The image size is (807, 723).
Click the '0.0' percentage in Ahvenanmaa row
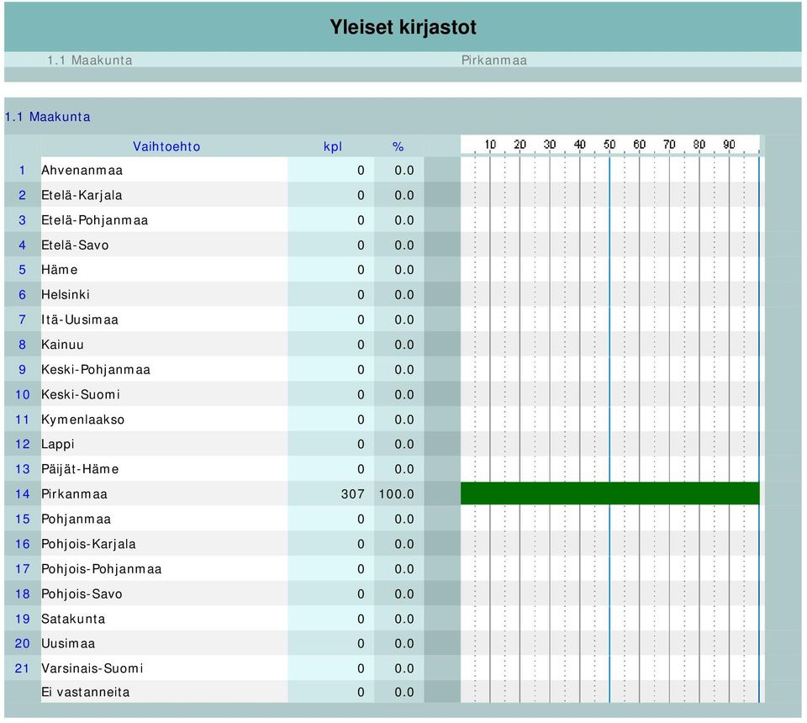(404, 171)
